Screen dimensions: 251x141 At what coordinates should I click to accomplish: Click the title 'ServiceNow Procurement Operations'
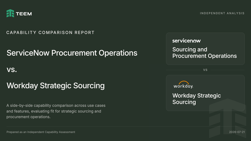[72, 53]
